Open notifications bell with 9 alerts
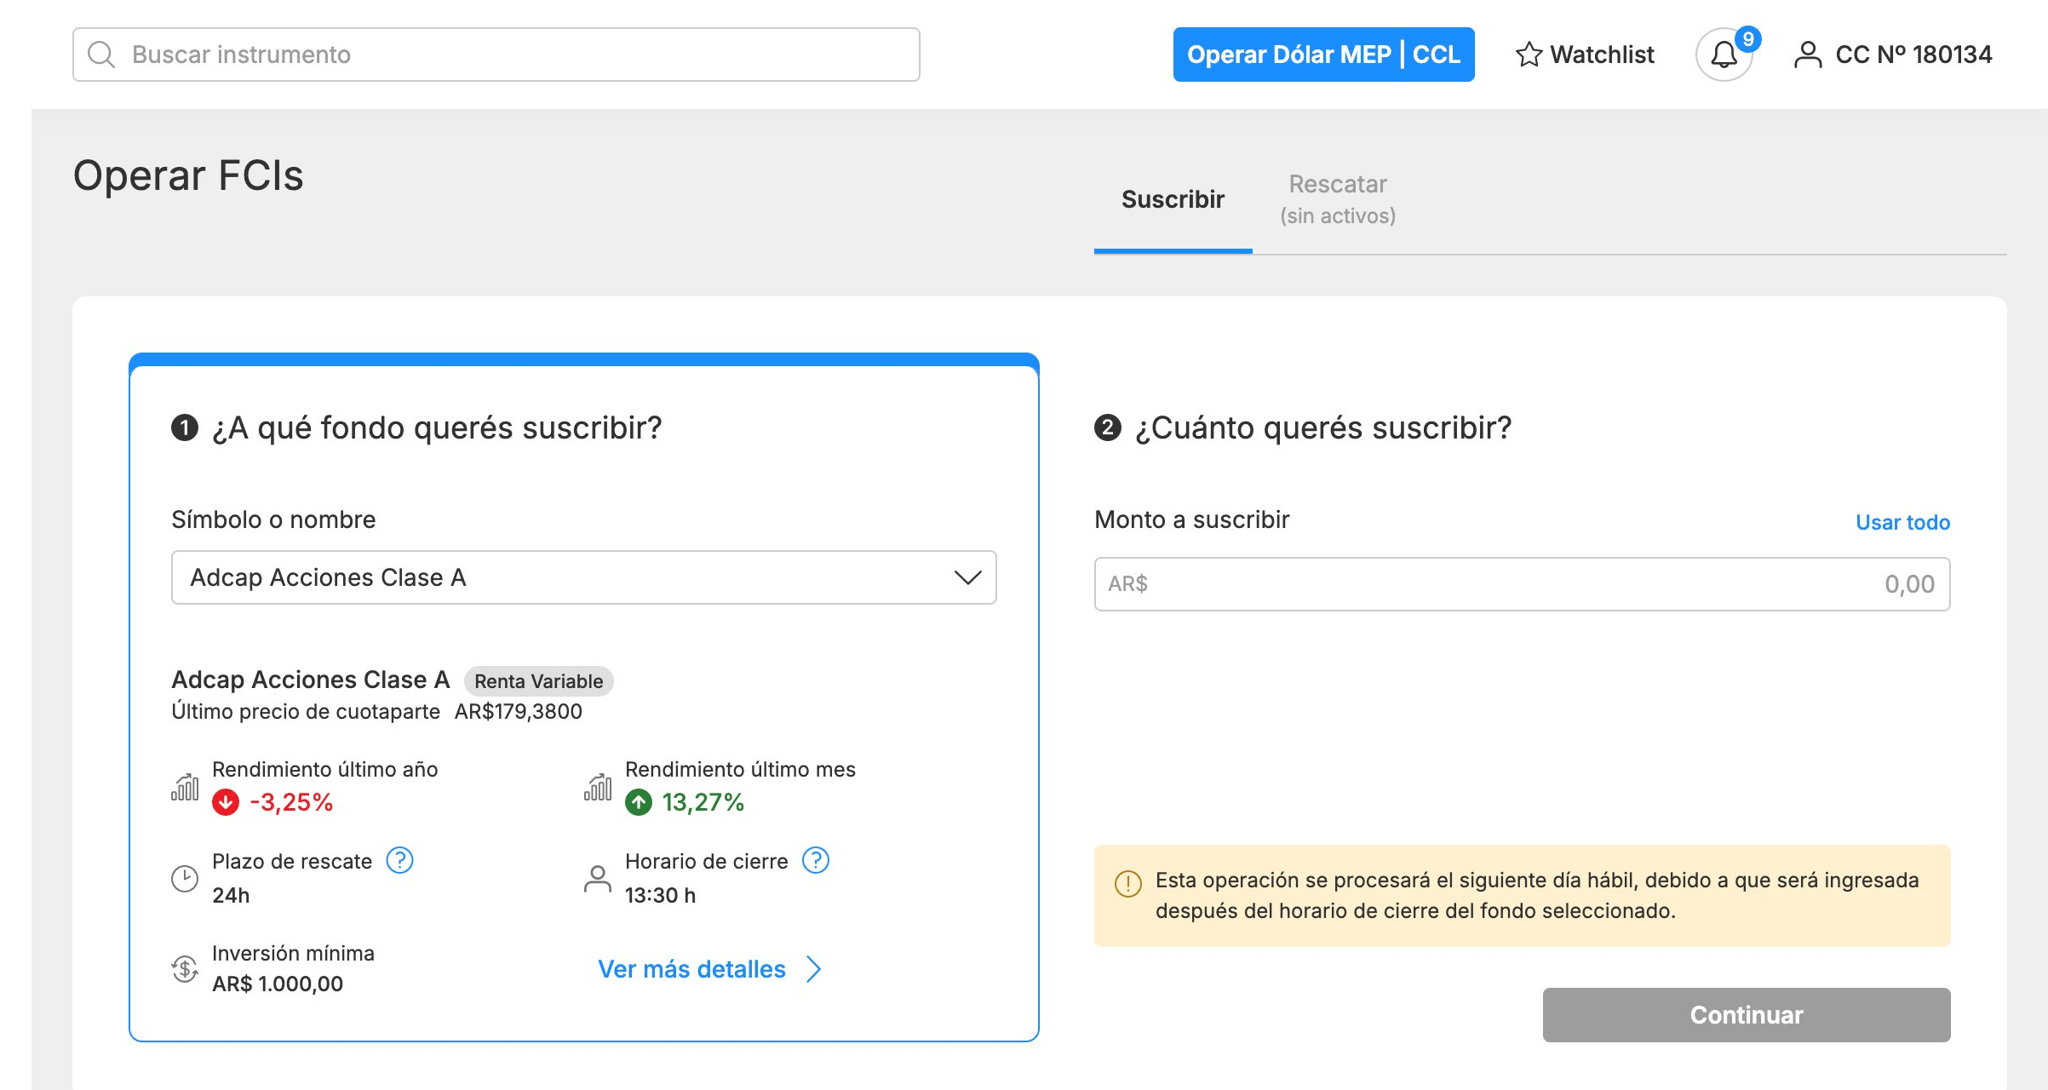The image size is (2048, 1090). point(1724,54)
